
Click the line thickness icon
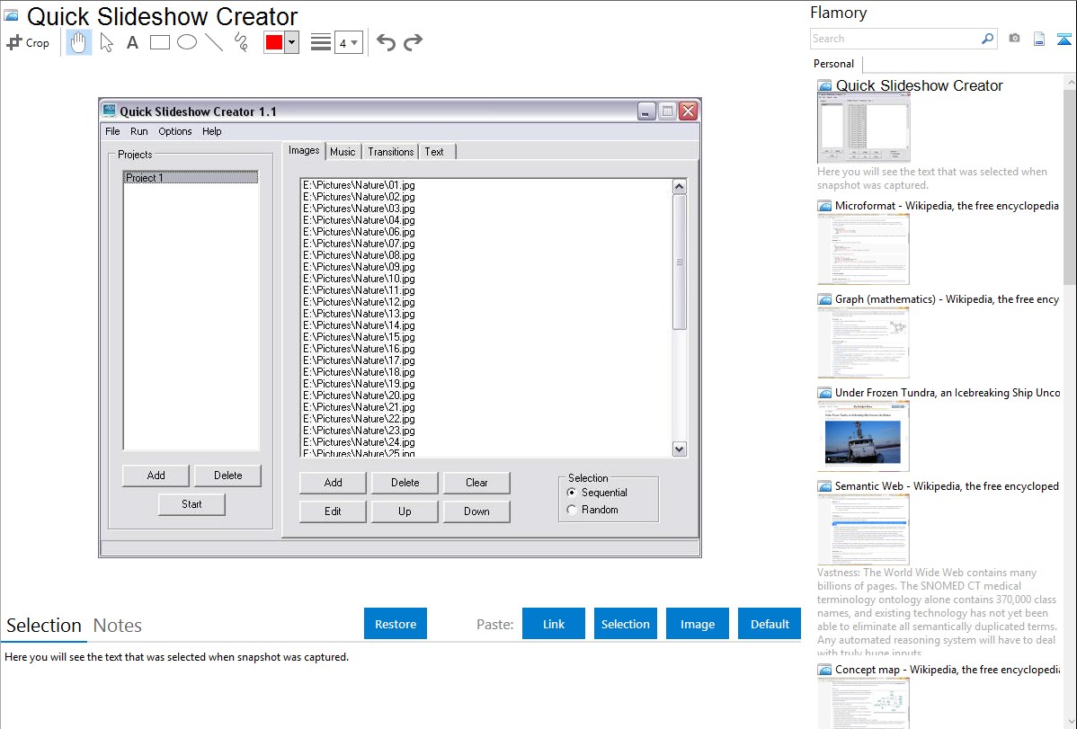321,42
